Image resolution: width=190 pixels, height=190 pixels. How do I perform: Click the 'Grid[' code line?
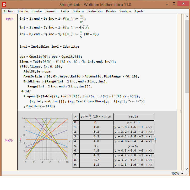pyautogui.click(x=26, y=91)
